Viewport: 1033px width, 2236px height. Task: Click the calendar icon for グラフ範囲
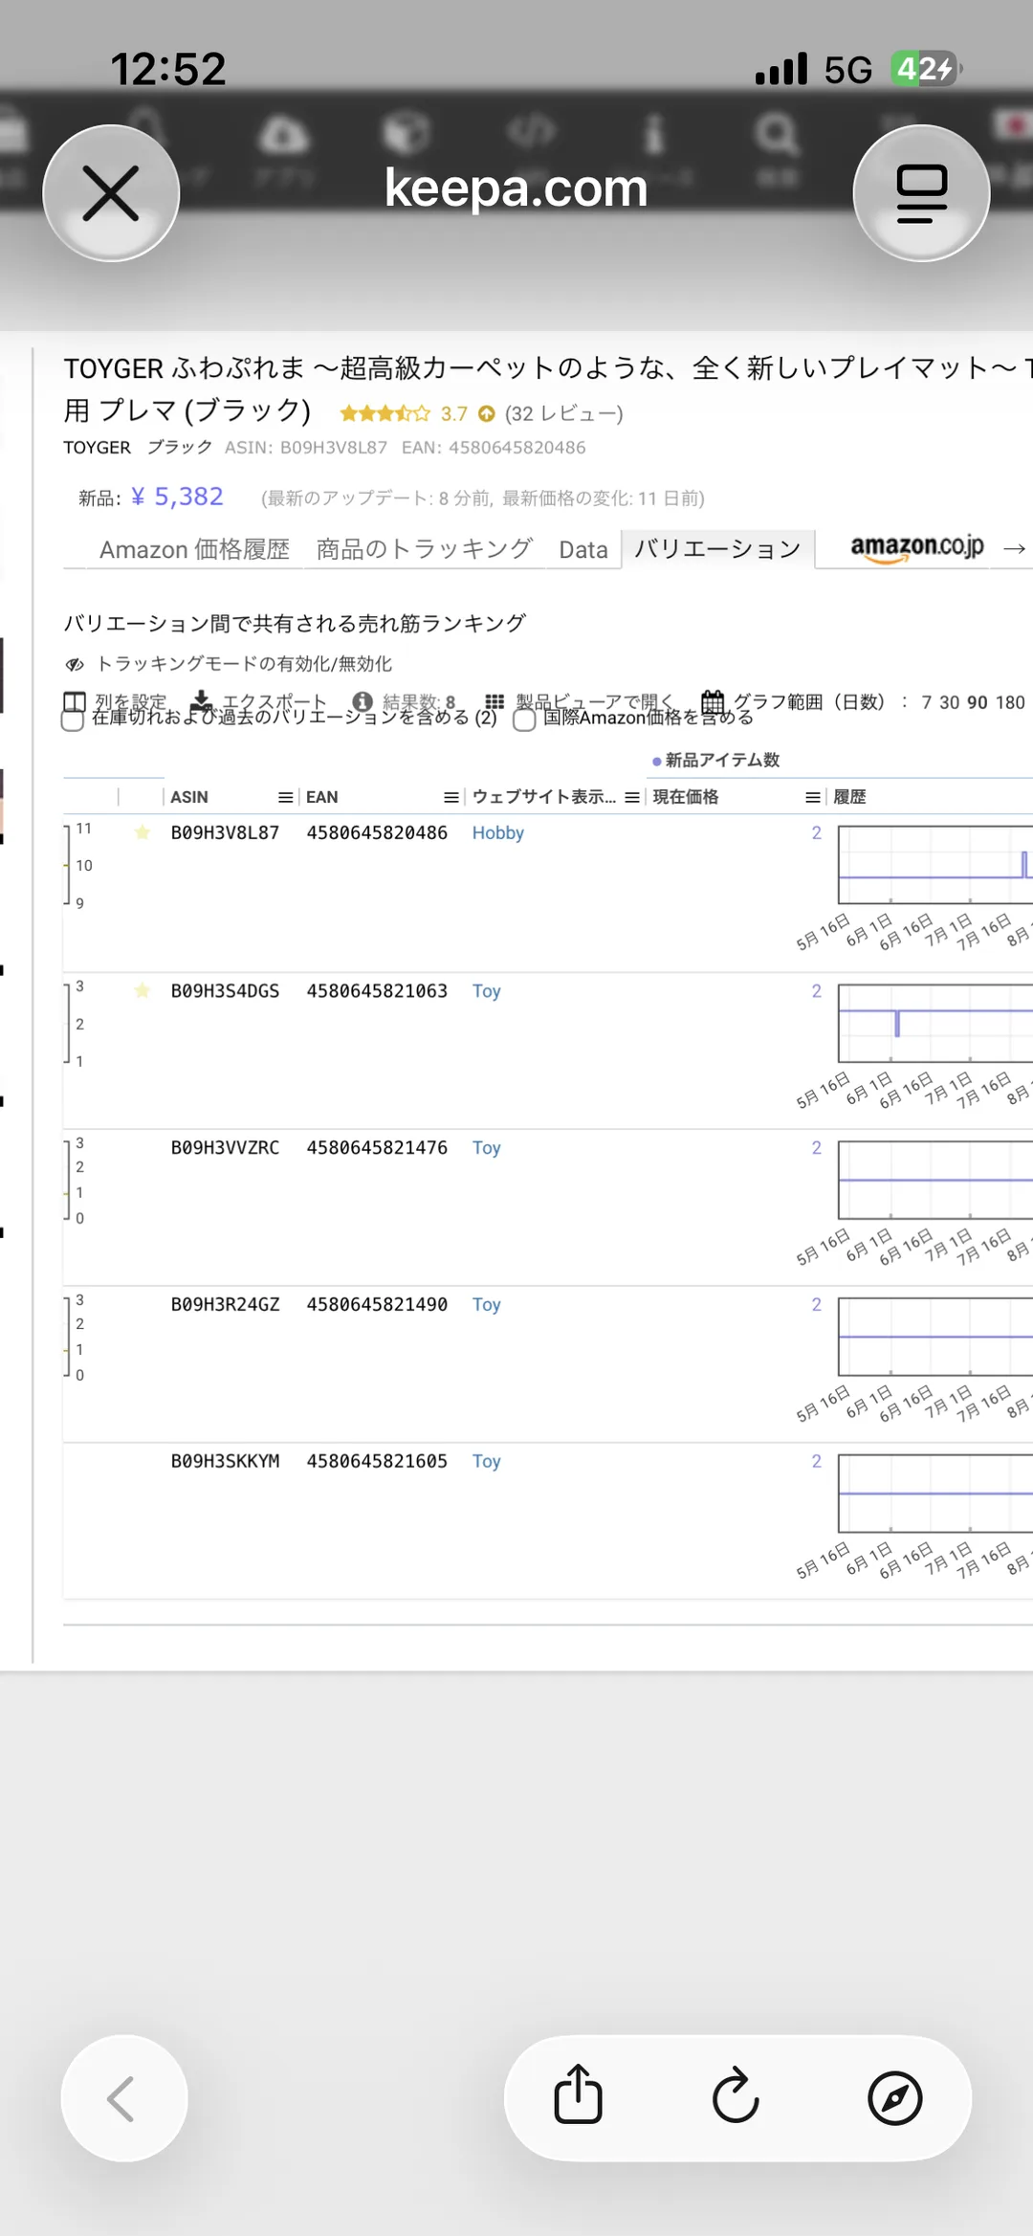[713, 701]
